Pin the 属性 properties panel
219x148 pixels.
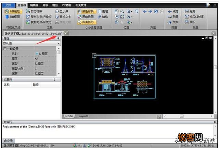pyautogui.click(x=58, y=38)
